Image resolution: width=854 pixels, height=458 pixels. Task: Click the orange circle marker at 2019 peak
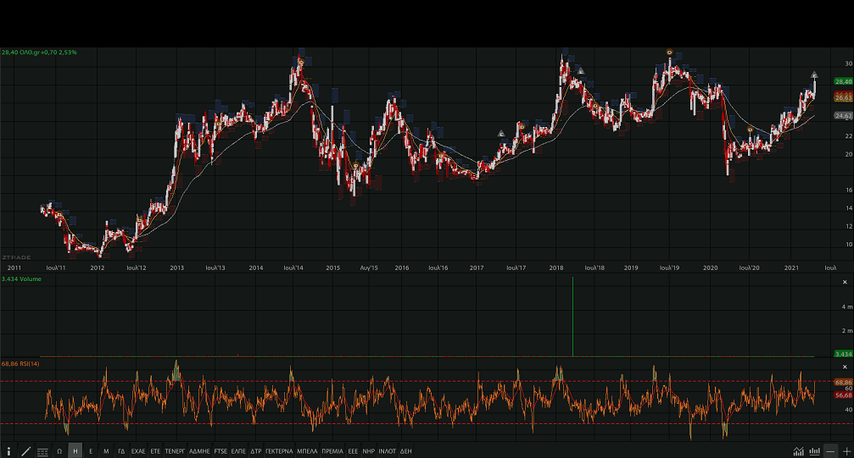669,52
